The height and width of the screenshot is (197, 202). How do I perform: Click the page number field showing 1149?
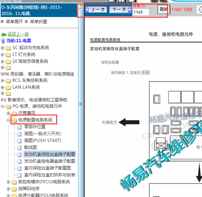point(141,12)
